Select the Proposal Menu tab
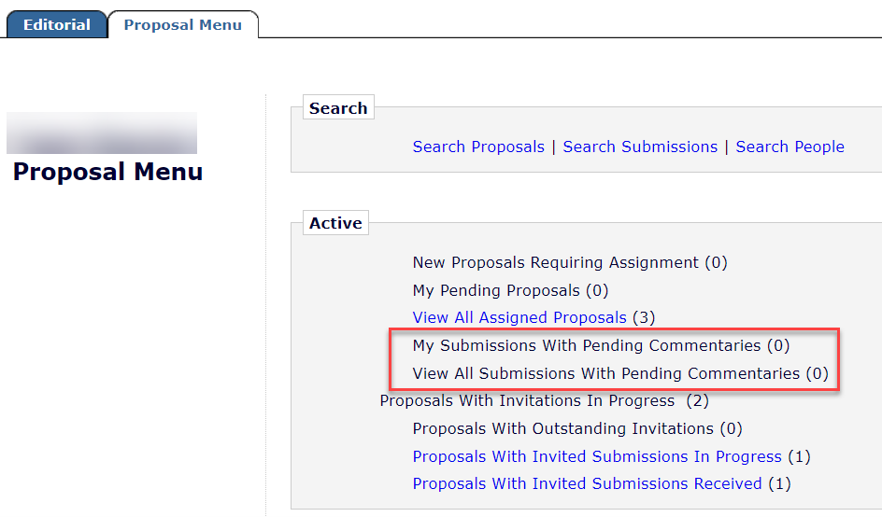 click(x=182, y=24)
